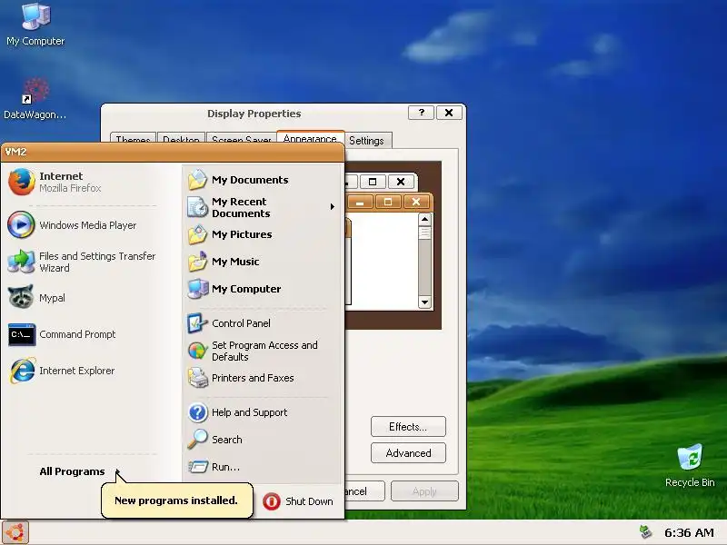Click the taskbar clock 6:36 AM
Screen dimensions: 727x545
pos(689,533)
